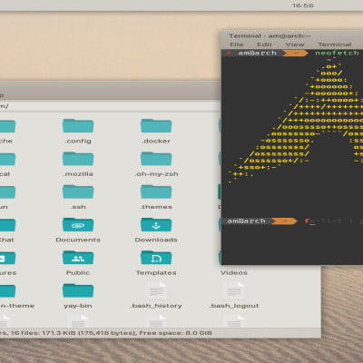Image resolution: width=363 pixels, height=363 pixels.
Task: Open the Documents folder
Action: [78, 225]
